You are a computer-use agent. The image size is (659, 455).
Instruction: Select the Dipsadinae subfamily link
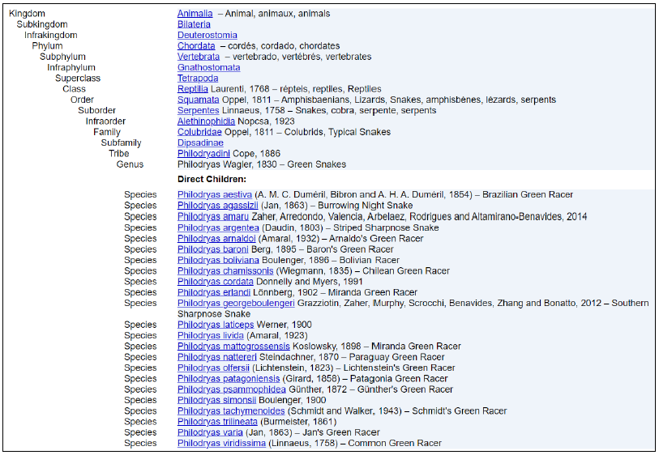[x=200, y=142]
